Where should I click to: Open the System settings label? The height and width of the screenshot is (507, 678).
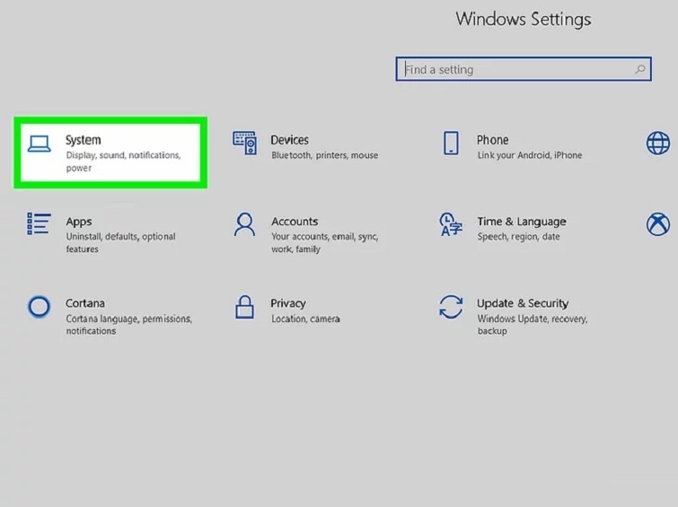[x=84, y=140]
